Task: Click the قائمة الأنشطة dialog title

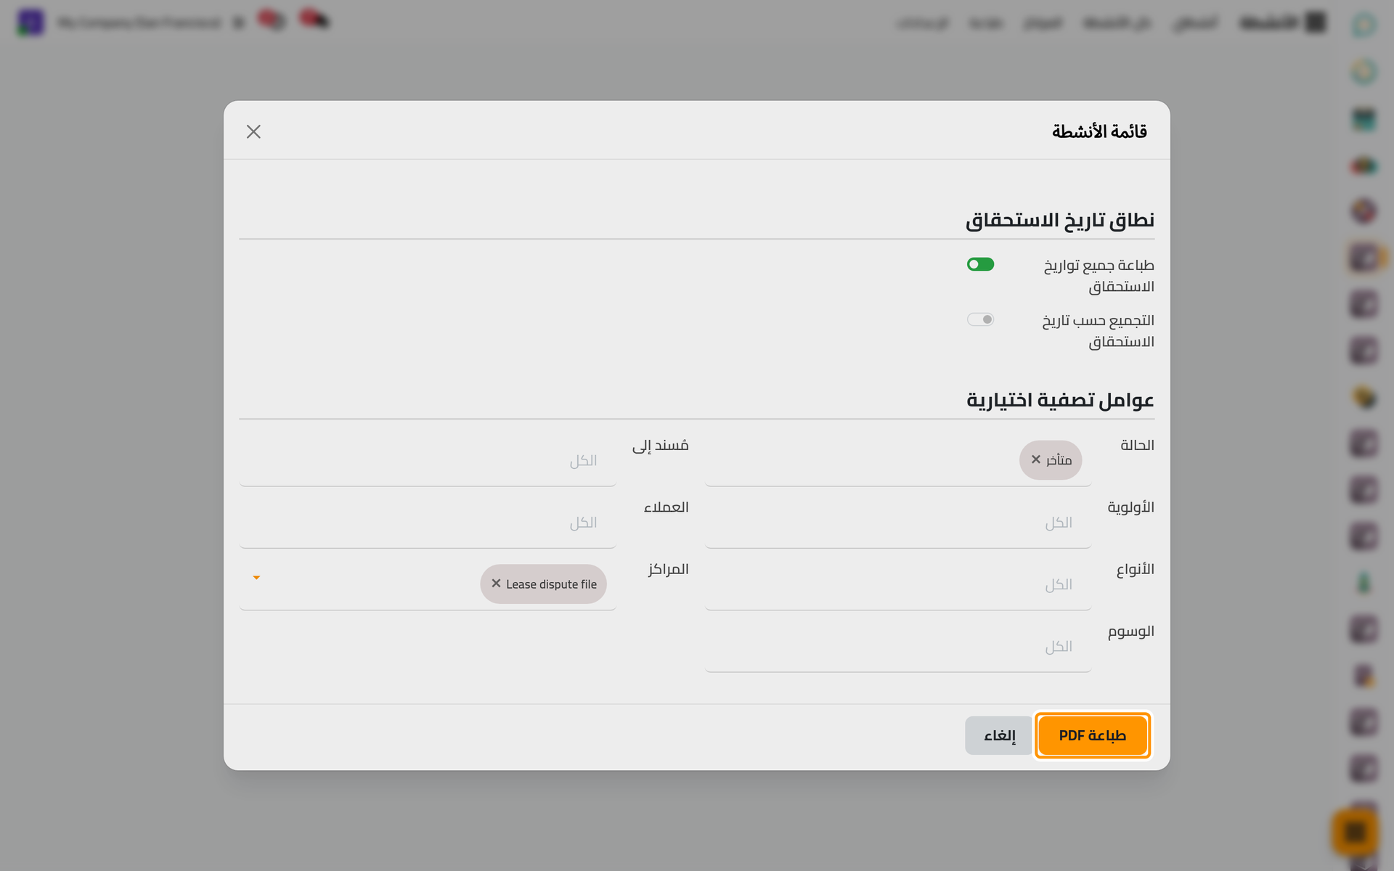Action: click(x=1099, y=131)
